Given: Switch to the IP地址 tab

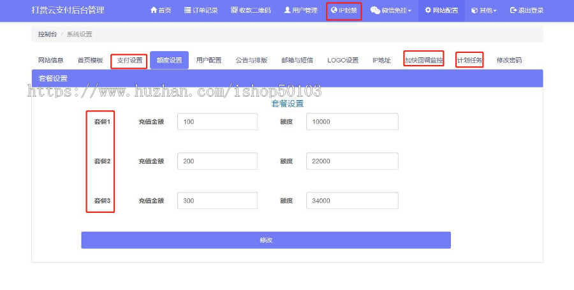Looking at the screenshot, I should coord(382,61).
